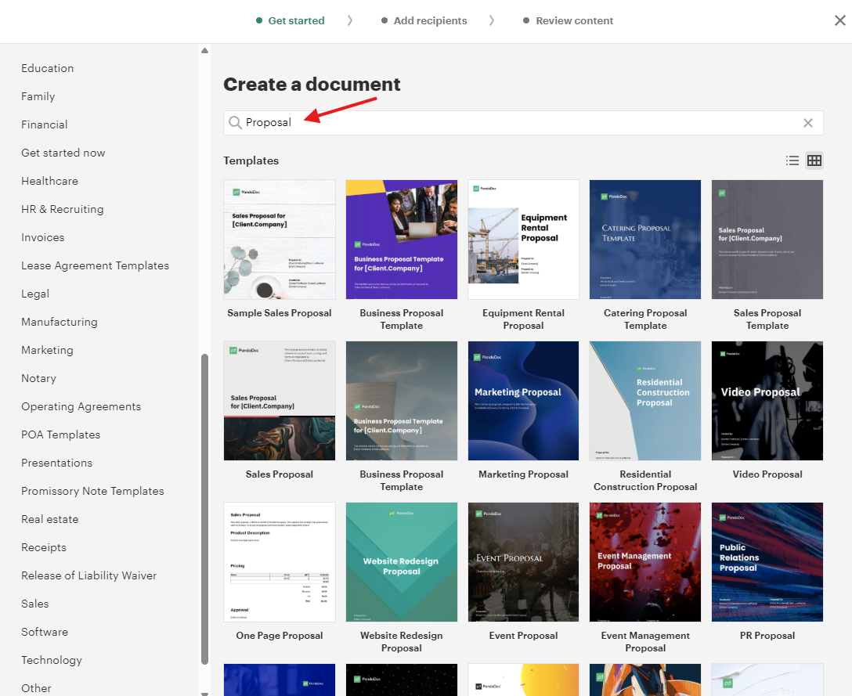Click the PR Proposal title
852x696 pixels.
[x=767, y=636]
